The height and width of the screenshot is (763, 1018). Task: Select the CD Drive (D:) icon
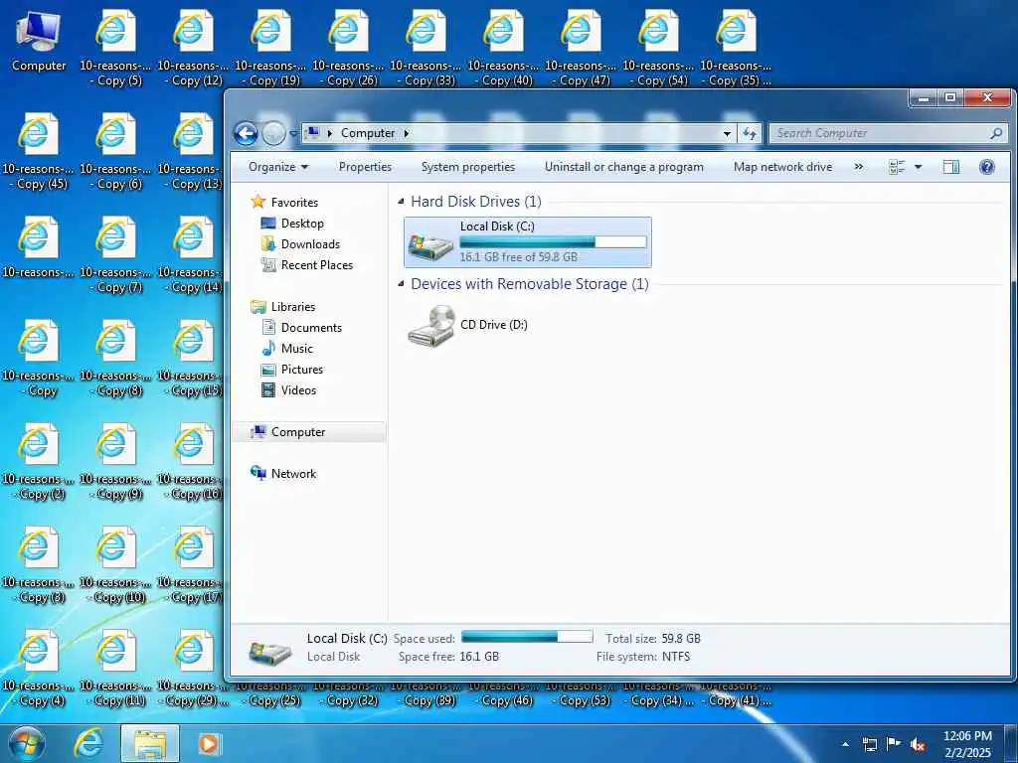coord(431,326)
